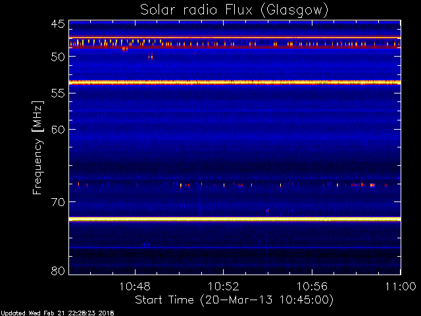Click the bright yellow band near 53.5 MHz
421x316 pixels.
235,82
